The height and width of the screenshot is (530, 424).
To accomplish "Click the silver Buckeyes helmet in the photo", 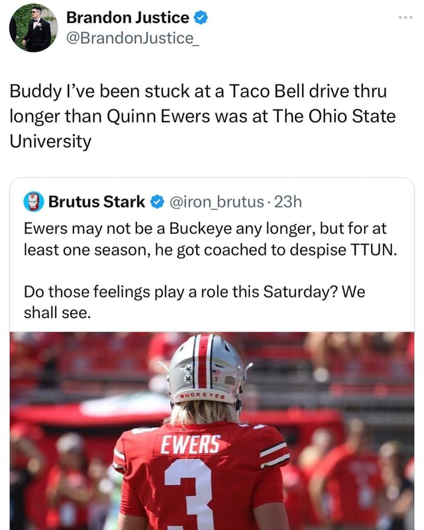I will pos(205,371).
